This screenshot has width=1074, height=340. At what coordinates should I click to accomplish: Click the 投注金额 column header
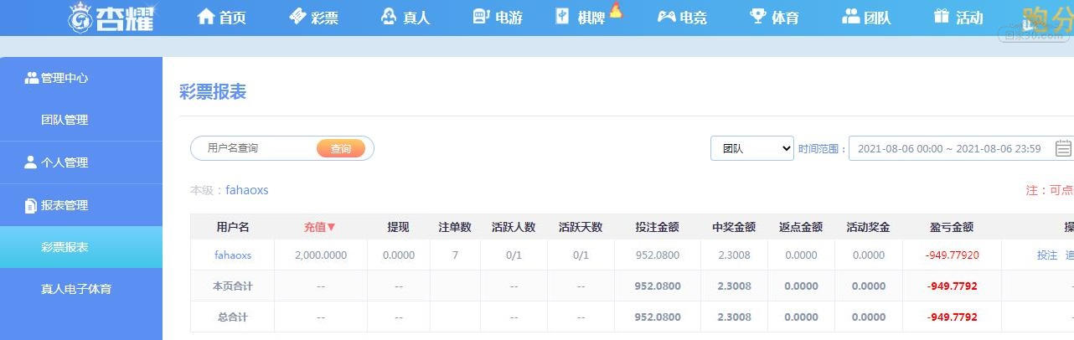tap(657, 227)
